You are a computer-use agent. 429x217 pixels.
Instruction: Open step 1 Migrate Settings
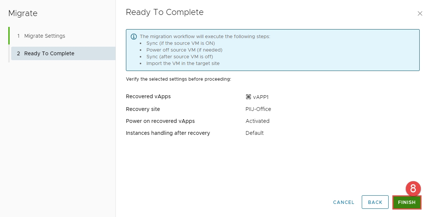44,36
